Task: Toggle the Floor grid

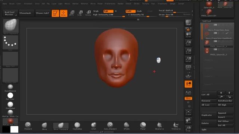Action: [188, 76]
